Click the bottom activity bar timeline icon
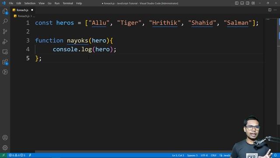The height and width of the screenshot is (158, 280). [5, 72]
